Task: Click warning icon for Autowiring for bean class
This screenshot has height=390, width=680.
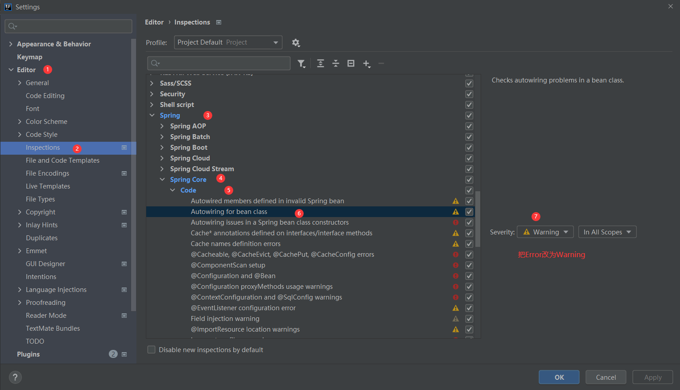Action: coord(456,212)
